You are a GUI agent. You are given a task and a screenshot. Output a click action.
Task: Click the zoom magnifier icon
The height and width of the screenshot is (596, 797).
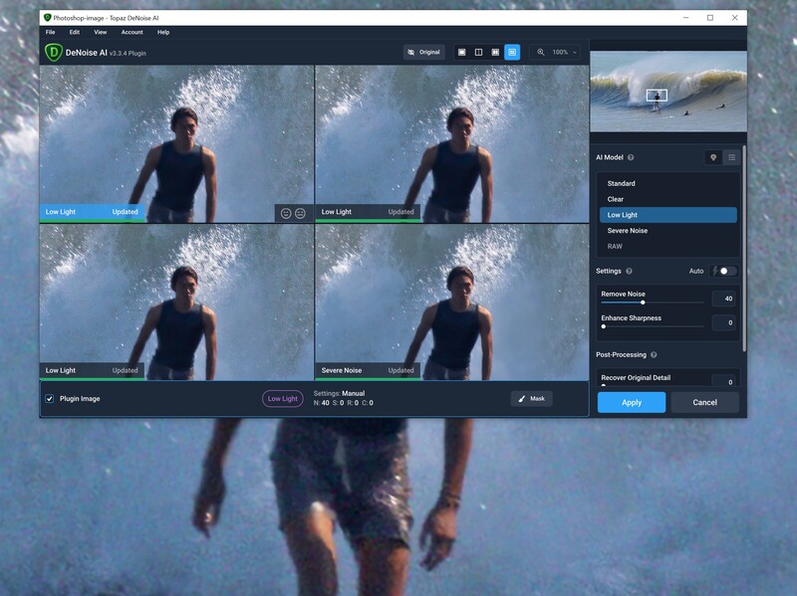tap(541, 53)
